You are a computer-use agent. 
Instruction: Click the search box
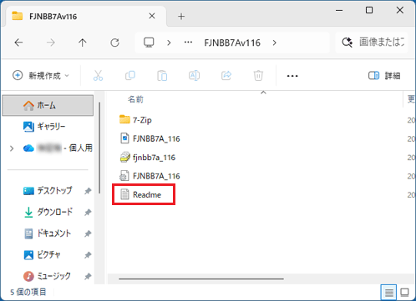point(372,43)
